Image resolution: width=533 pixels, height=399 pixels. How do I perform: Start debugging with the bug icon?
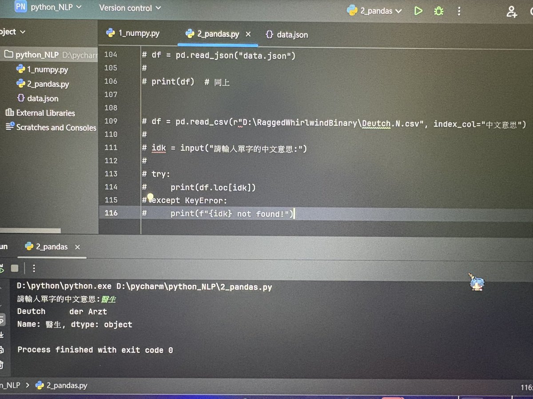click(438, 11)
